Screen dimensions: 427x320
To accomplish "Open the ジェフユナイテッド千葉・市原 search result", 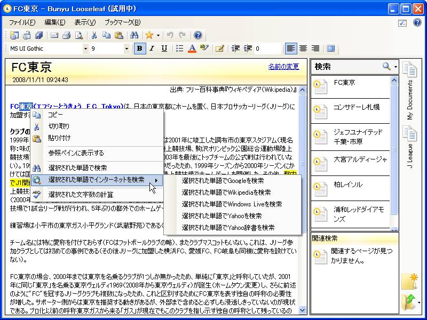I will click(351, 138).
